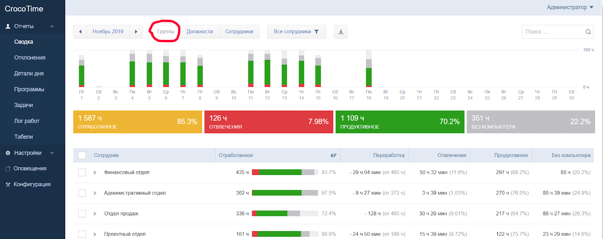603x239 pixels.
Task: Switch to the Должности tab
Action: (x=200, y=32)
